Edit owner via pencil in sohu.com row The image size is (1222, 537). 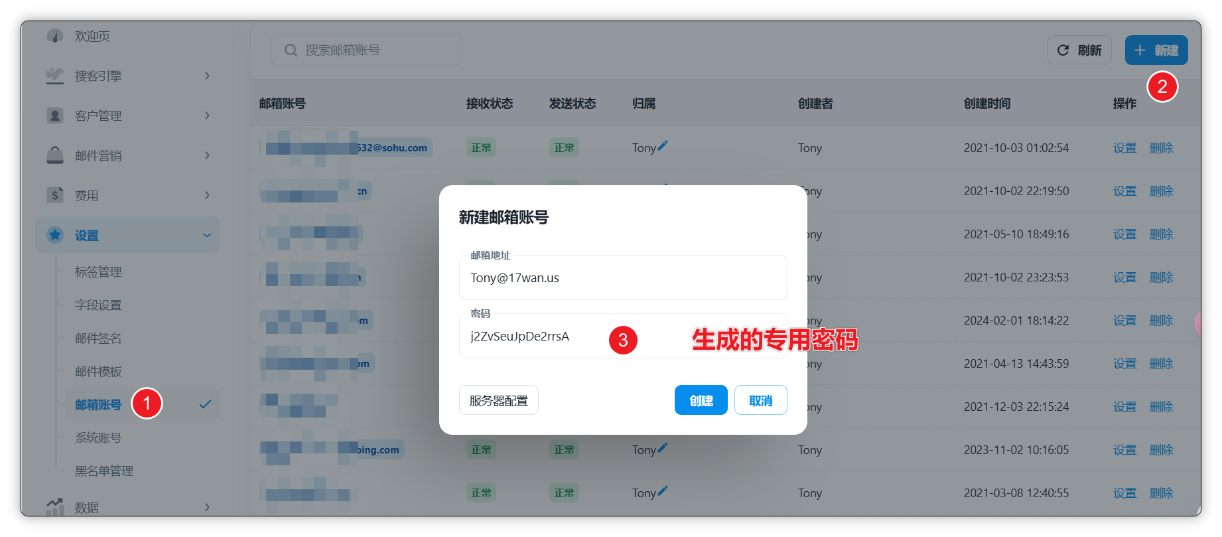(663, 146)
